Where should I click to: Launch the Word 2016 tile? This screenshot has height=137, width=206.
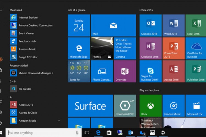coord(174,25)
